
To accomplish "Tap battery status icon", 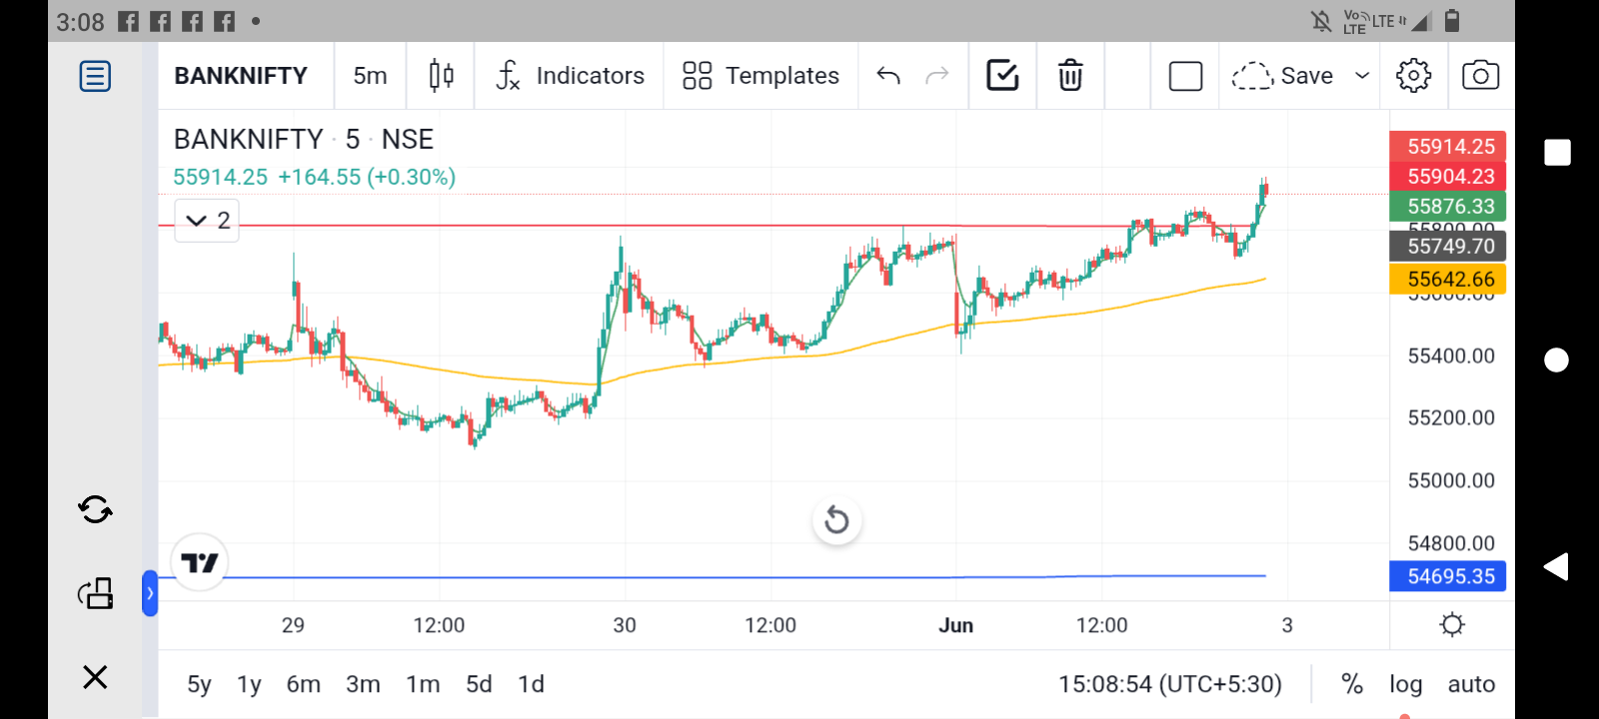I will (1453, 21).
